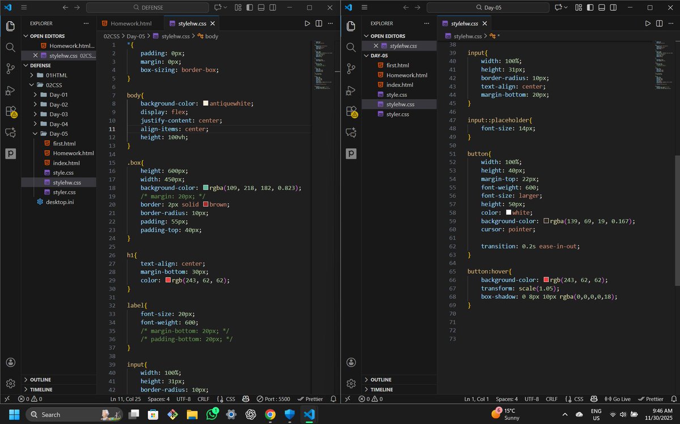
Task: Select the Run and Debug icon
Action: 10,91
